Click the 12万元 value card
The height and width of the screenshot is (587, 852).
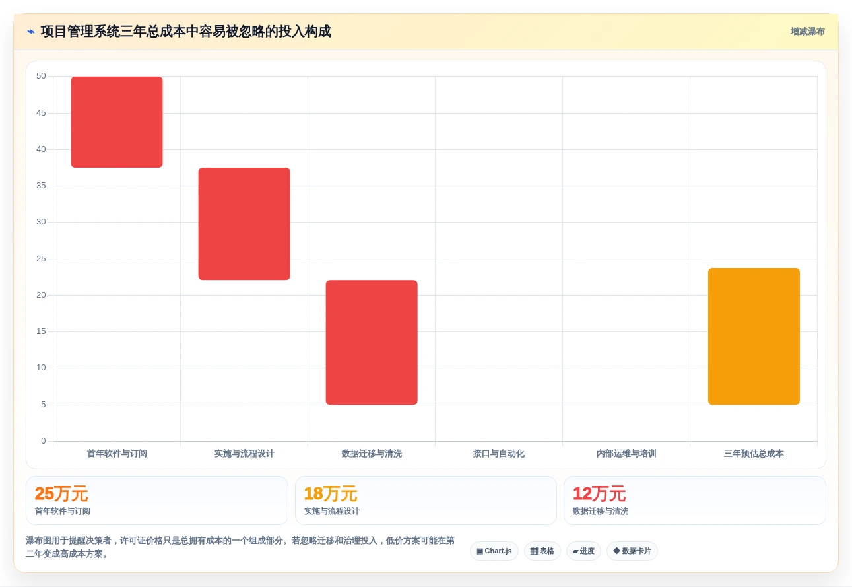tap(694, 501)
